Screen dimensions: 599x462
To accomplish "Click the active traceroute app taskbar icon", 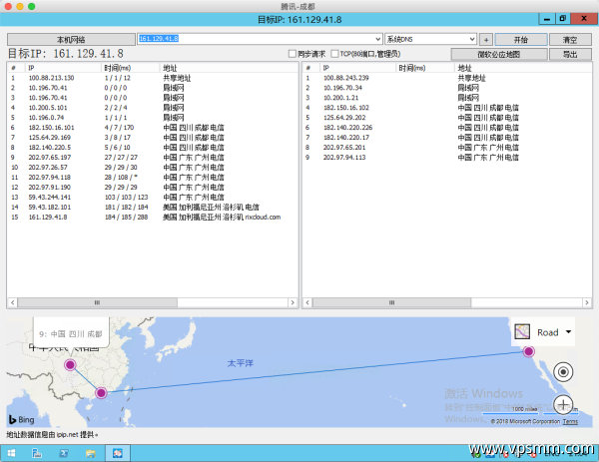I will tap(118, 453).
